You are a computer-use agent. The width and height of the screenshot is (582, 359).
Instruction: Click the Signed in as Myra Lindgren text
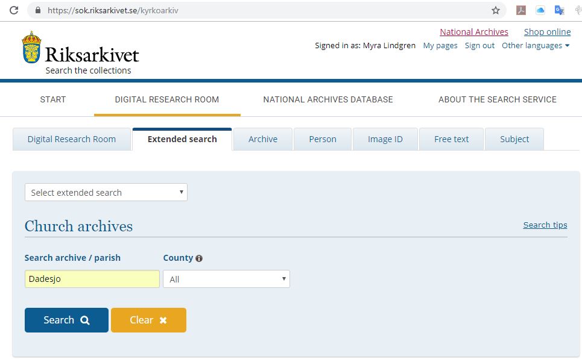(x=365, y=46)
